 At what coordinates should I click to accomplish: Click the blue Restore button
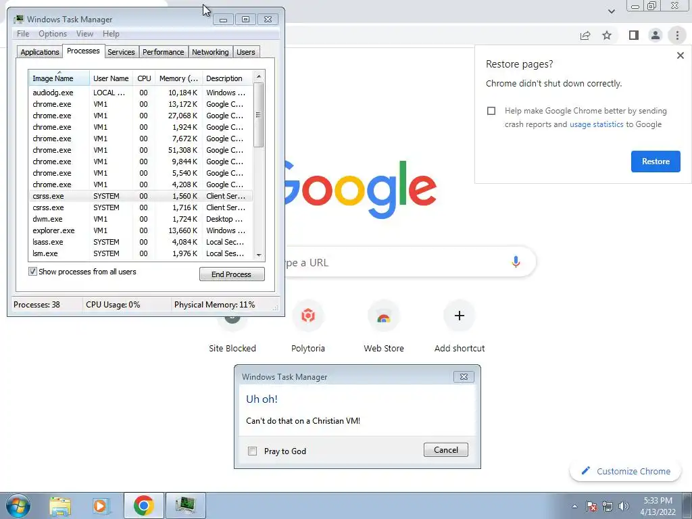point(656,161)
